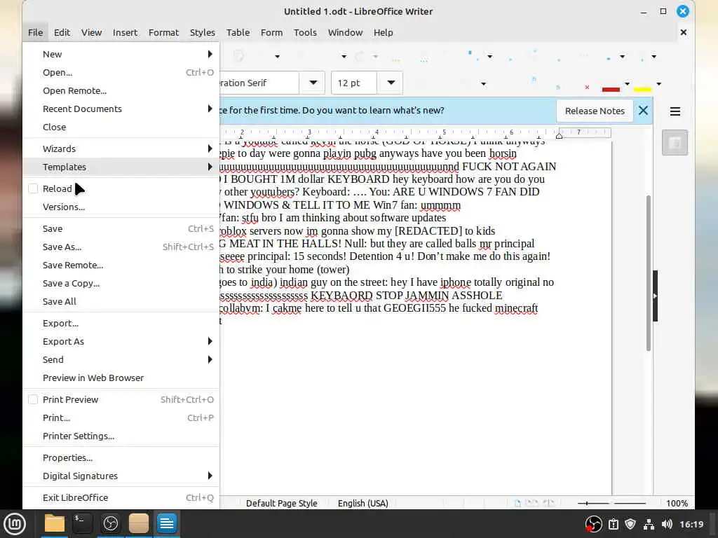The image size is (718, 538).
Task: Choose Reload from the File menu
Action: click(x=121, y=188)
